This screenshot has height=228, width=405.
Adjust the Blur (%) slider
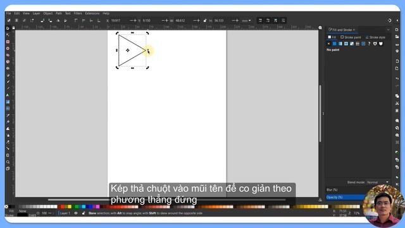(x=346, y=190)
